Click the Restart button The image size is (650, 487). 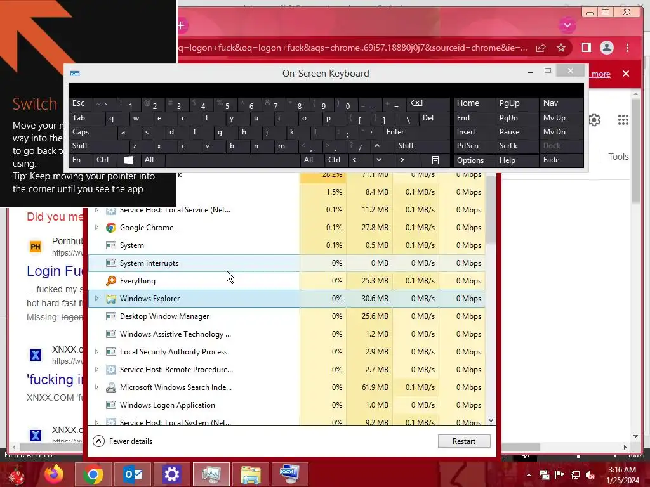coord(464,441)
